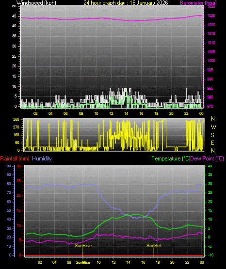Click the red 25 rainfall axis value
This screenshot has height=269, width=226.
[19, 181]
